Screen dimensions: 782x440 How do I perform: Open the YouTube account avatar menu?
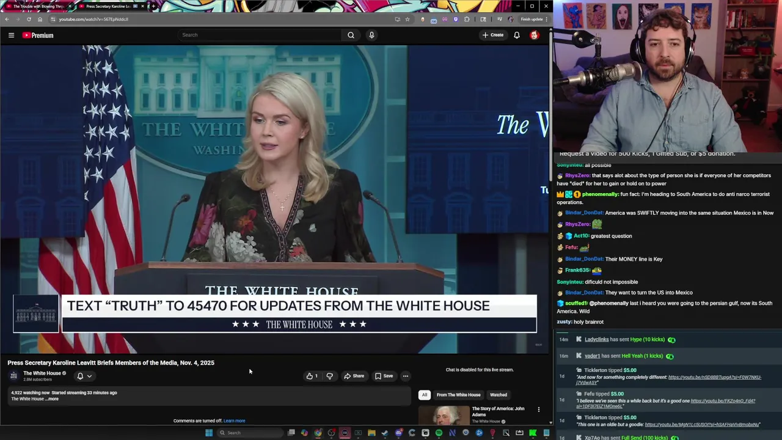tap(535, 35)
